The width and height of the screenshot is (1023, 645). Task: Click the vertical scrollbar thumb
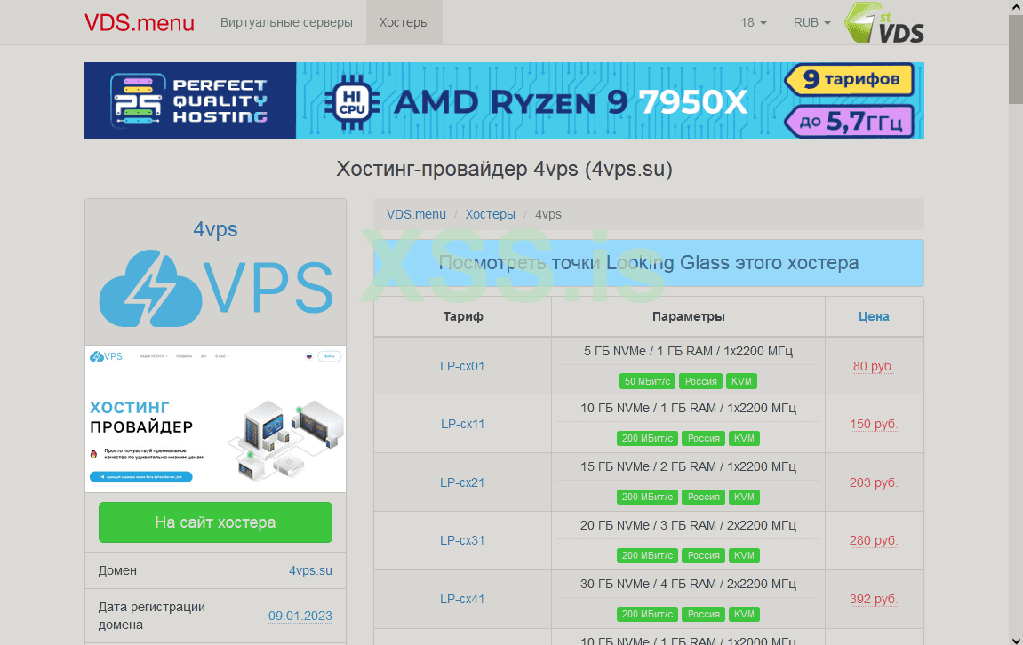click(1015, 59)
